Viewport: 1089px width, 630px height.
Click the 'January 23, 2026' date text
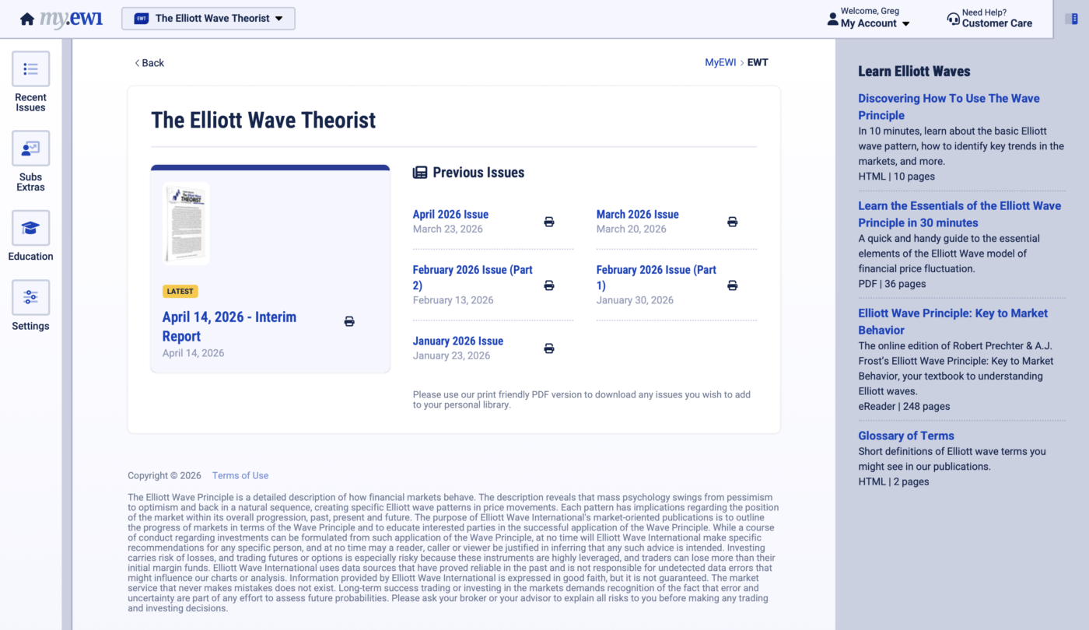tap(452, 356)
